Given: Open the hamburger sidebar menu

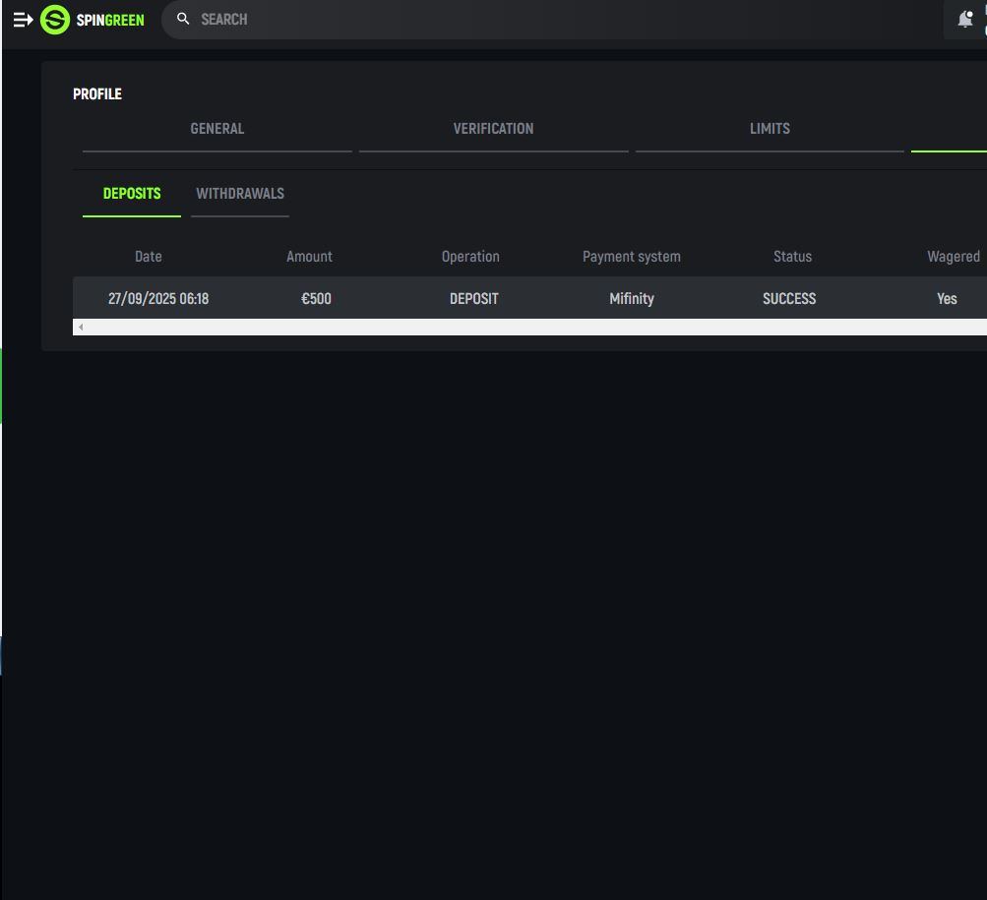Looking at the screenshot, I should point(23,20).
